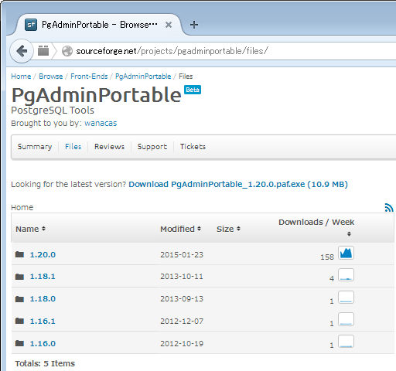Click the Totals: 5 Items text
Image resolution: width=396 pixels, height=371 pixels.
pyautogui.click(x=45, y=363)
